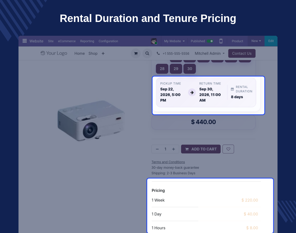Click the 8 days rental duration value
Image resolution: width=296 pixels, height=233 pixels.
(x=237, y=97)
